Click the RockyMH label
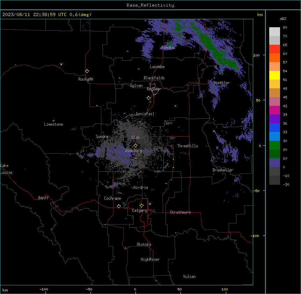301x294 pixels. (x=86, y=79)
